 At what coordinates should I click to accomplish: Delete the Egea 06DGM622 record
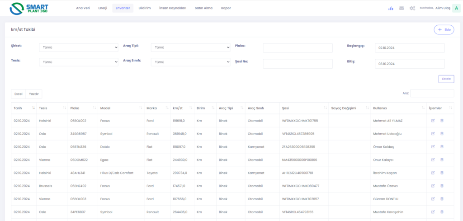(442, 160)
